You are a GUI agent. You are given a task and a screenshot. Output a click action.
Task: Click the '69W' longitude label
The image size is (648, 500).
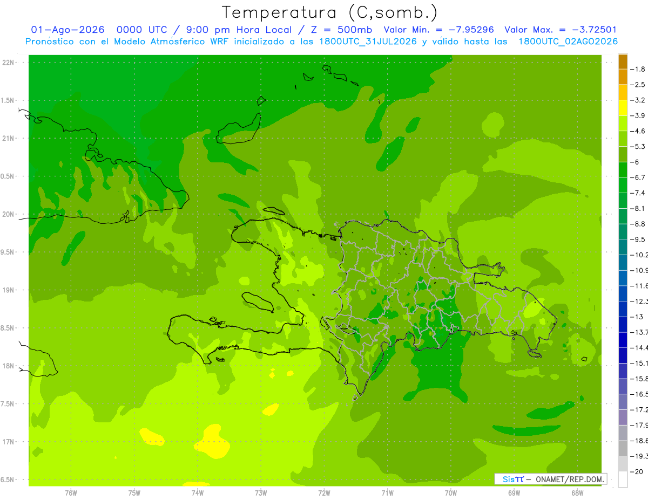514,493
